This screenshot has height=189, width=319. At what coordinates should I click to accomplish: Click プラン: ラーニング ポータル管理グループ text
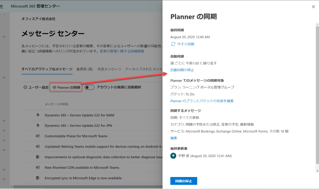[202, 87]
